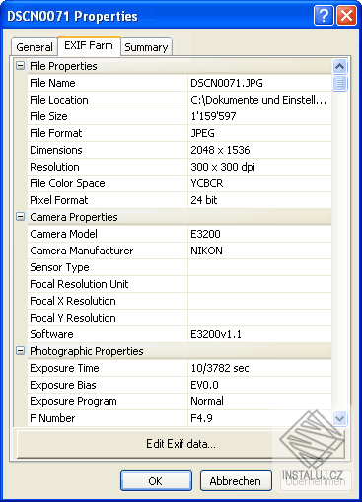Select the Focal Resolution Unit row label
362x502 pixels.
coord(79,284)
